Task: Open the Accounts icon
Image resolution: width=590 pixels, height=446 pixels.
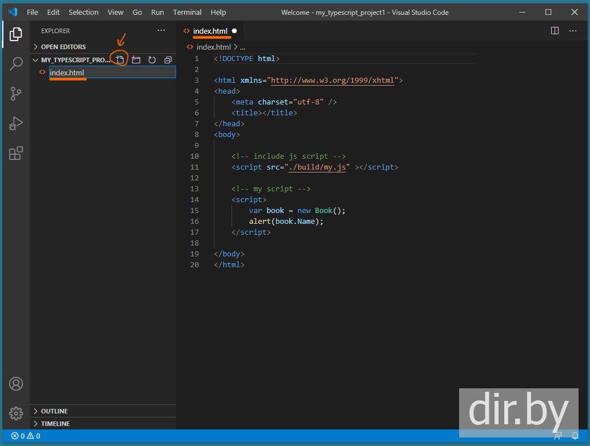Action: click(16, 384)
